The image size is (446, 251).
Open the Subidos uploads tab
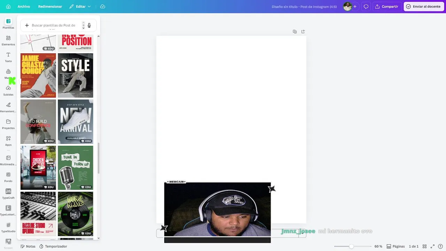[8, 91]
